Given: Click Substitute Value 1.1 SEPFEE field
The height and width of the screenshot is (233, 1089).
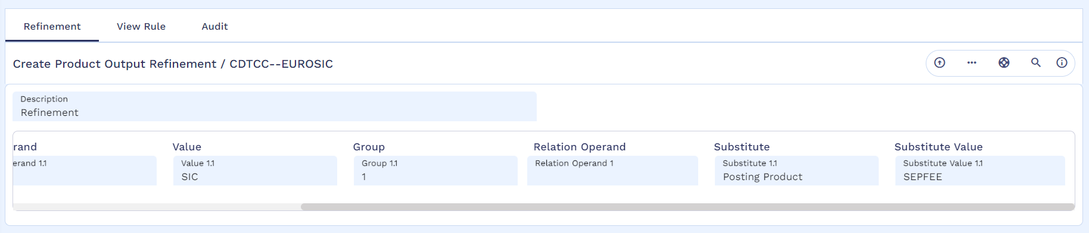Looking at the screenshot, I should [980, 171].
